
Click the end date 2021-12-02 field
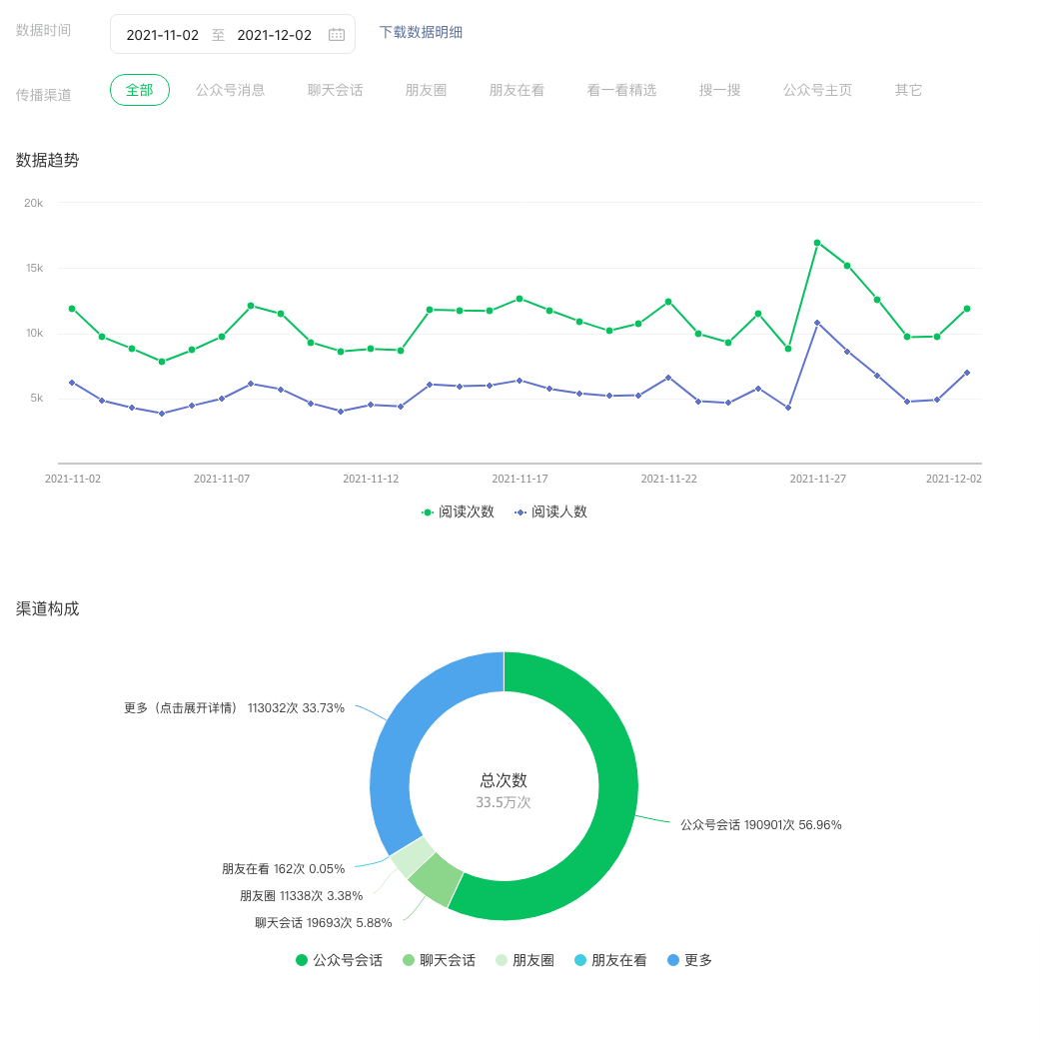pyautogui.click(x=274, y=35)
